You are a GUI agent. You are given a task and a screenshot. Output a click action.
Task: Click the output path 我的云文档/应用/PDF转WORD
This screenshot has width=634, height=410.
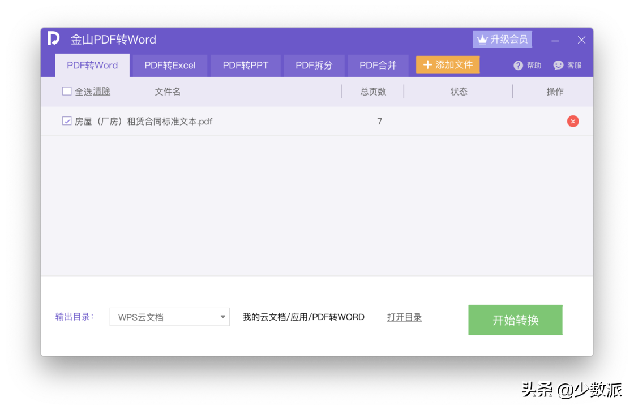coord(303,317)
